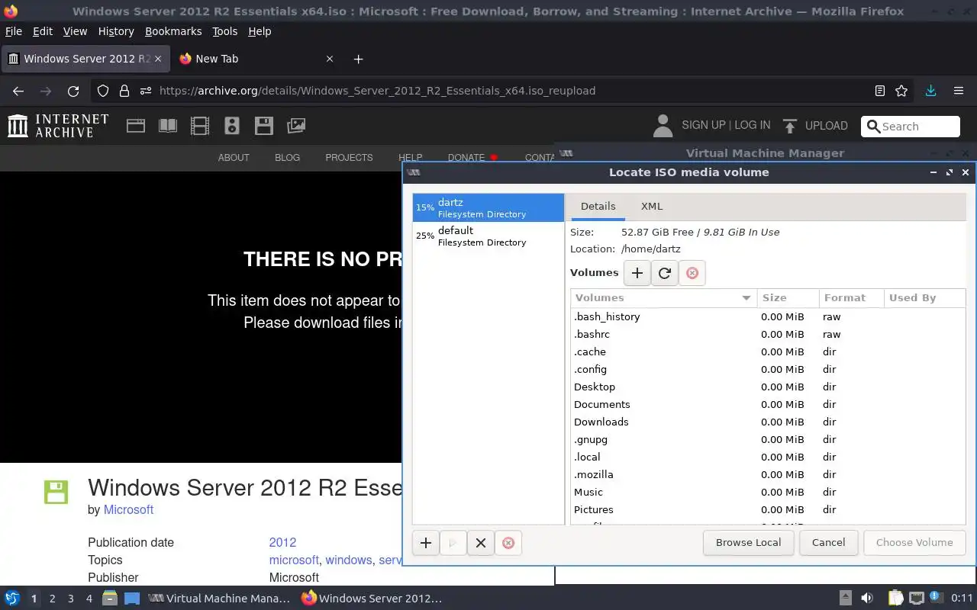Select Windows Server 2012 R2 browser tab
This screenshot has height=610, width=977.
pos(85,59)
